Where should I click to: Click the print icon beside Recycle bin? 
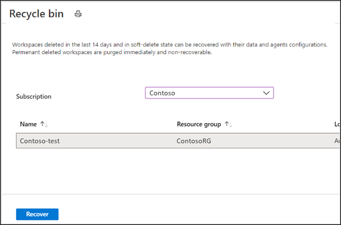click(x=78, y=14)
